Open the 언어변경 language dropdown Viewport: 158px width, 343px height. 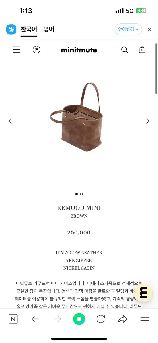pyautogui.click(x=128, y=29)
